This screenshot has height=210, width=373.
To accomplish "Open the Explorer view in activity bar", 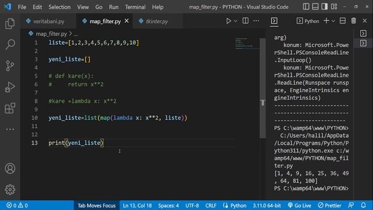I will tap(10, 24).
